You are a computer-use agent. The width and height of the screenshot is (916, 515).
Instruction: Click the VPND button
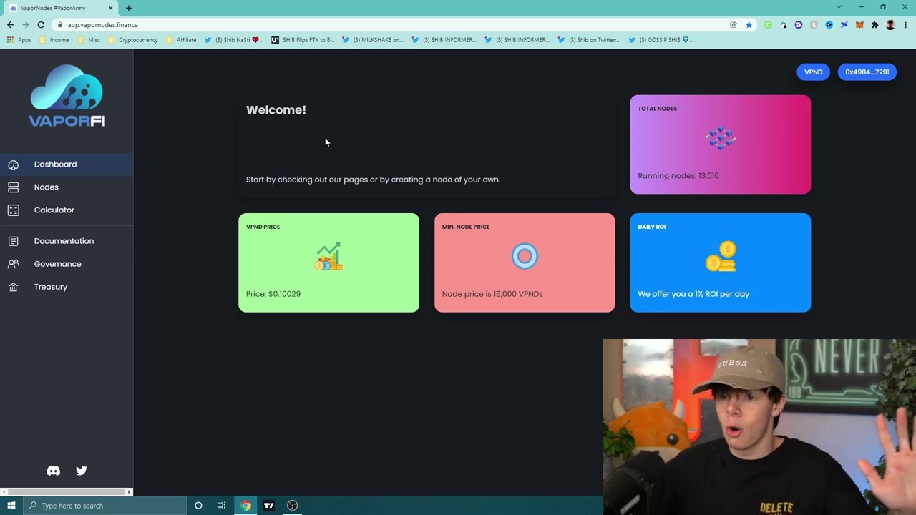click(x=813, y=72)
